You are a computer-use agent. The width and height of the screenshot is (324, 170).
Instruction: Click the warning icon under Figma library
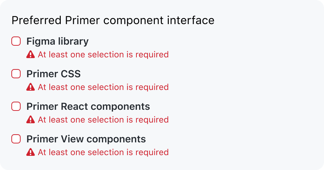click(x=31, y=55)
